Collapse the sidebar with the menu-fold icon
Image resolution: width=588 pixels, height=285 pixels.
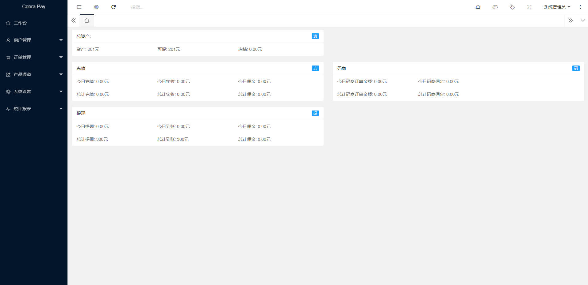click(79, 7)
